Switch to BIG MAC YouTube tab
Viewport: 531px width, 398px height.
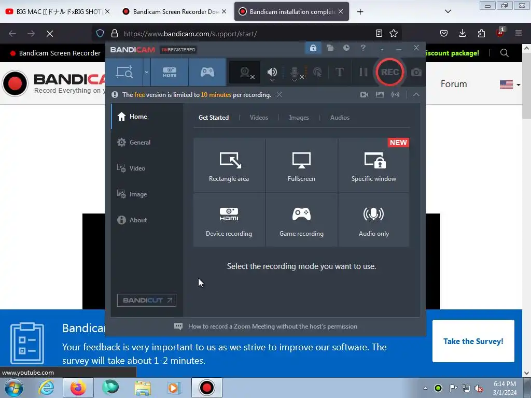tap(58, 11)
